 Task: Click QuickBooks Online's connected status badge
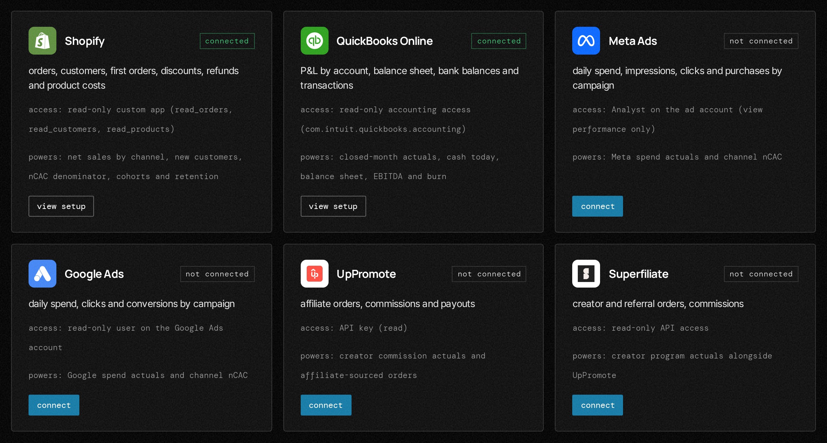pyautogui.click(x=499, y=41)
